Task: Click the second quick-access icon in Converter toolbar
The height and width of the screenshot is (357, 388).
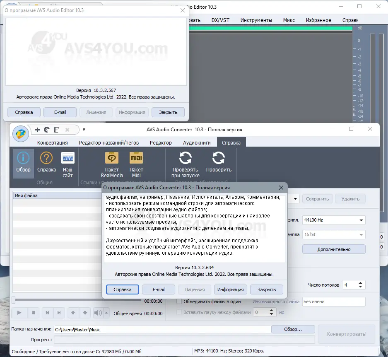Action: 47,130
